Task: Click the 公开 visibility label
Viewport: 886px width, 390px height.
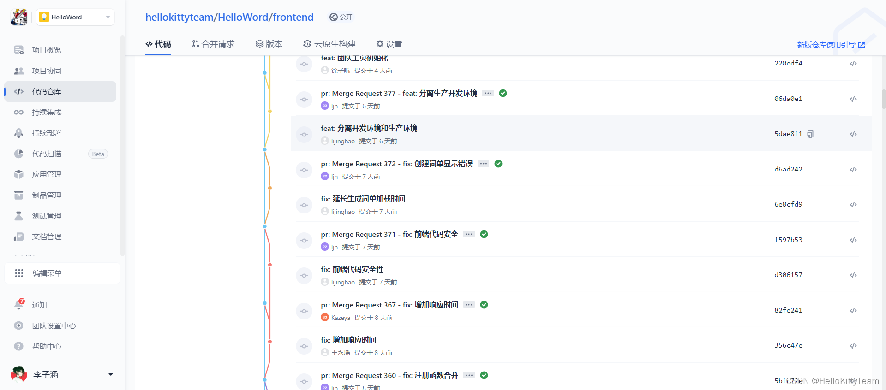Action: coord(341,17)
